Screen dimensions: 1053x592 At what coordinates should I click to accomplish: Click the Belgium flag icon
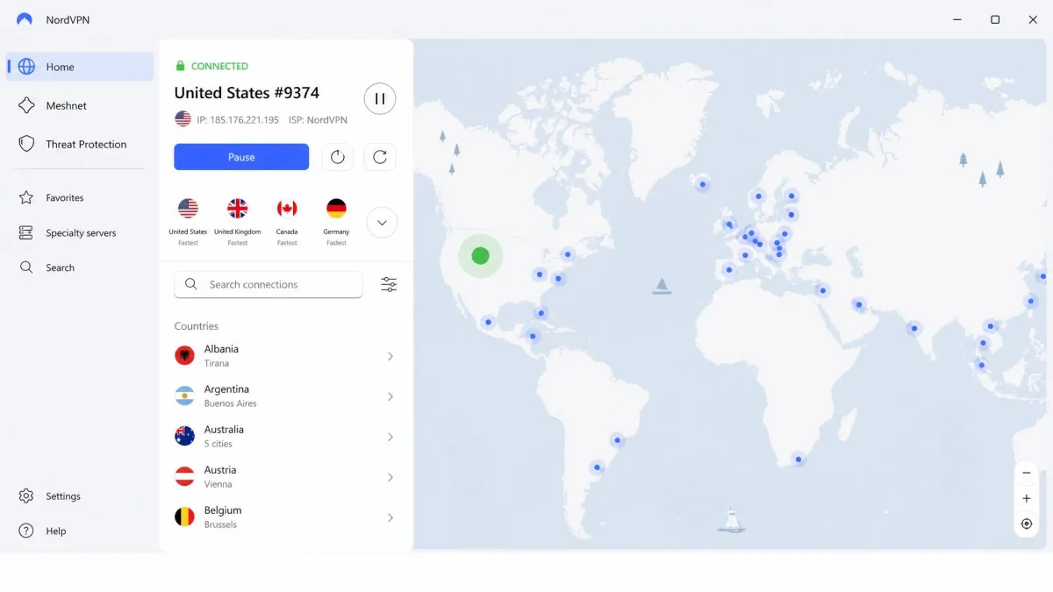point(184,517)
